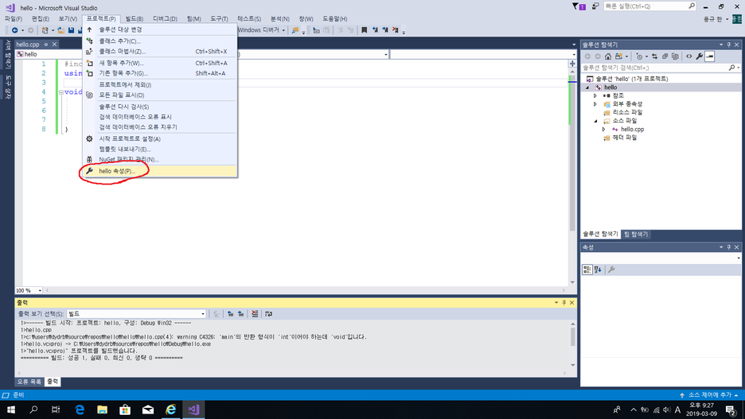This screenshot has height=419, width=745.
Task: Click 모든 파일 표시(O) menu entry
Action: 160,95
